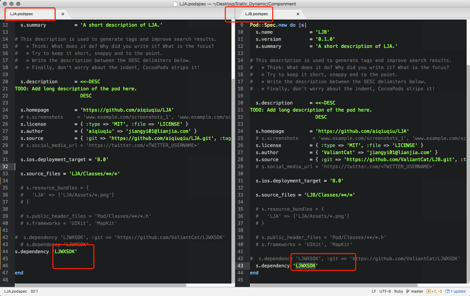Click the master branch name in status bar
This screenshot has height=296, width=470.
pyautogui.click(x=417, y=291)
